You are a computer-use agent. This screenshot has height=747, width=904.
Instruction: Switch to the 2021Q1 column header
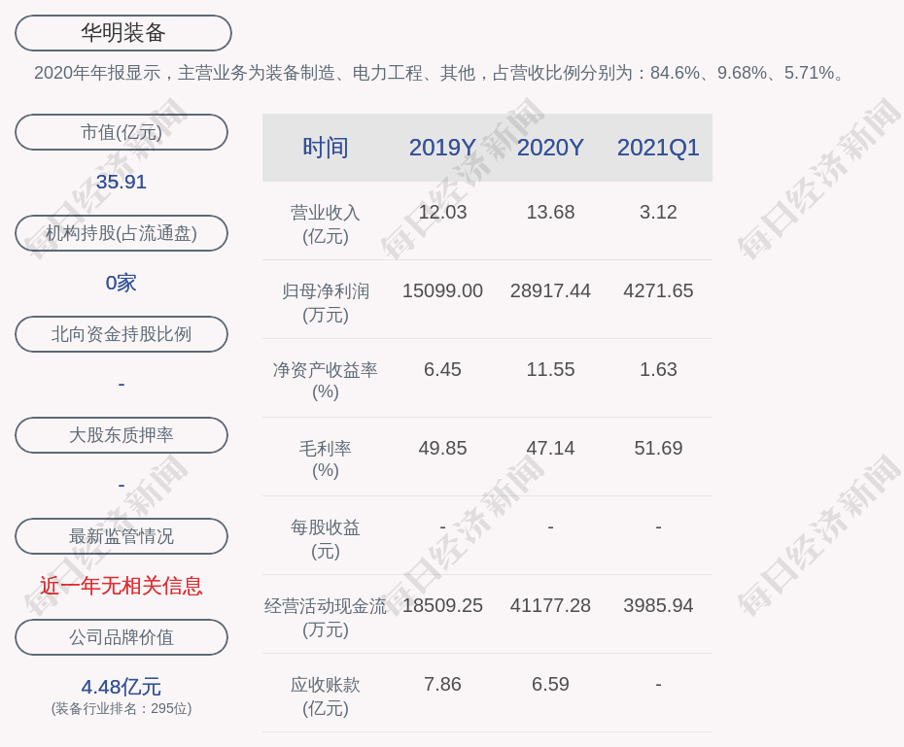[x=658, y=148]
